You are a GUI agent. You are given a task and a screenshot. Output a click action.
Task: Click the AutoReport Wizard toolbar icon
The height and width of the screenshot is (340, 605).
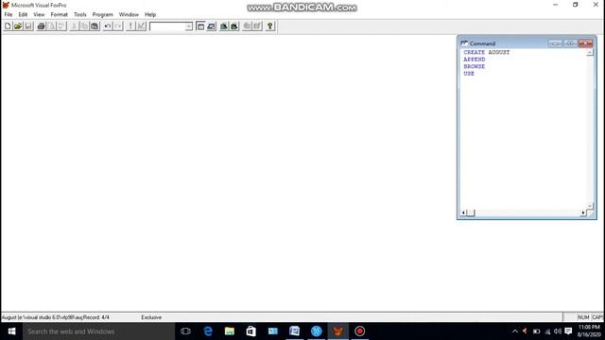(x=257, y=26)
